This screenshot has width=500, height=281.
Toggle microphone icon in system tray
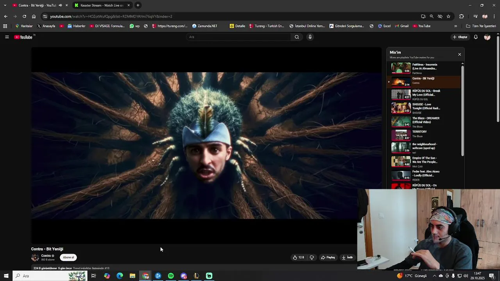(x=453, y=276)
